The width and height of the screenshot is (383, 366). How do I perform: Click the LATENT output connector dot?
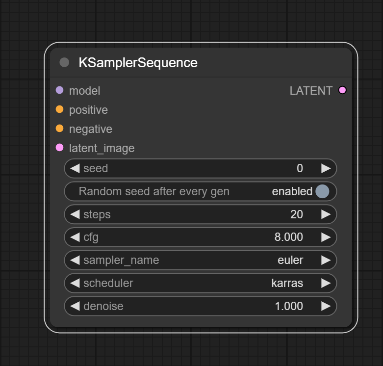(x=342, y=90)
